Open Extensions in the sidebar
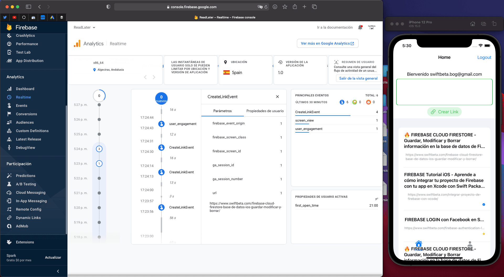 [x=25, y=242]
